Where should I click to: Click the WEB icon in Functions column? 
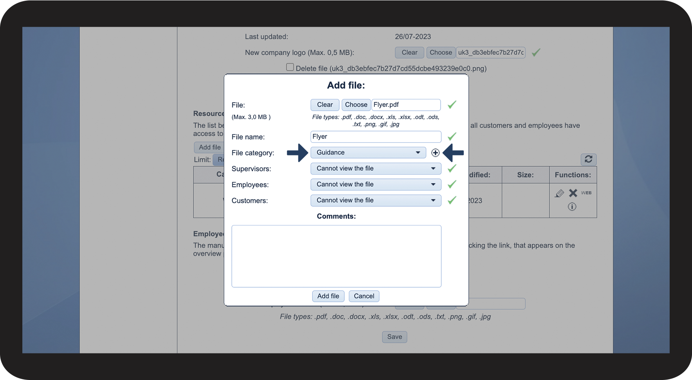[586, 193]
